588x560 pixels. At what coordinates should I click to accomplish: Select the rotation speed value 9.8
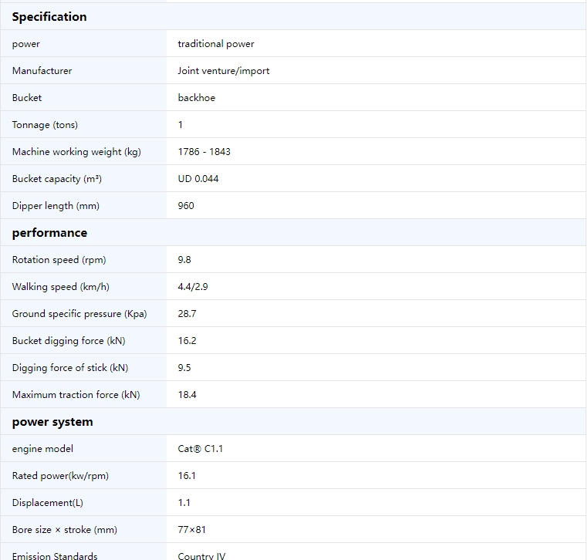click(184, 259)
